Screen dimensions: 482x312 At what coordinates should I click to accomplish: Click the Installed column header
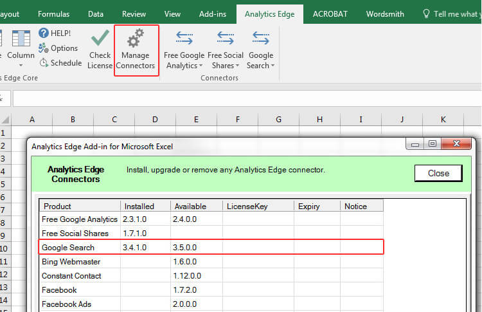coord(145,206)
